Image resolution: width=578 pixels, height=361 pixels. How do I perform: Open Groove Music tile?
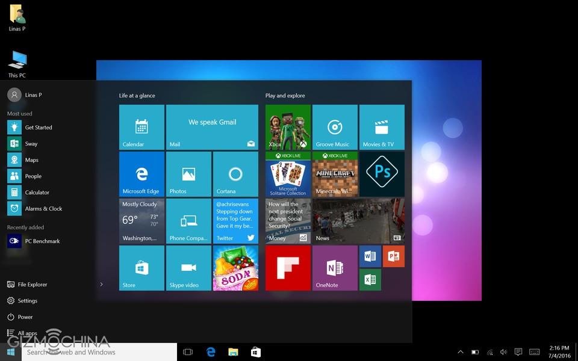pyautogui.click(x=335, y=127)
